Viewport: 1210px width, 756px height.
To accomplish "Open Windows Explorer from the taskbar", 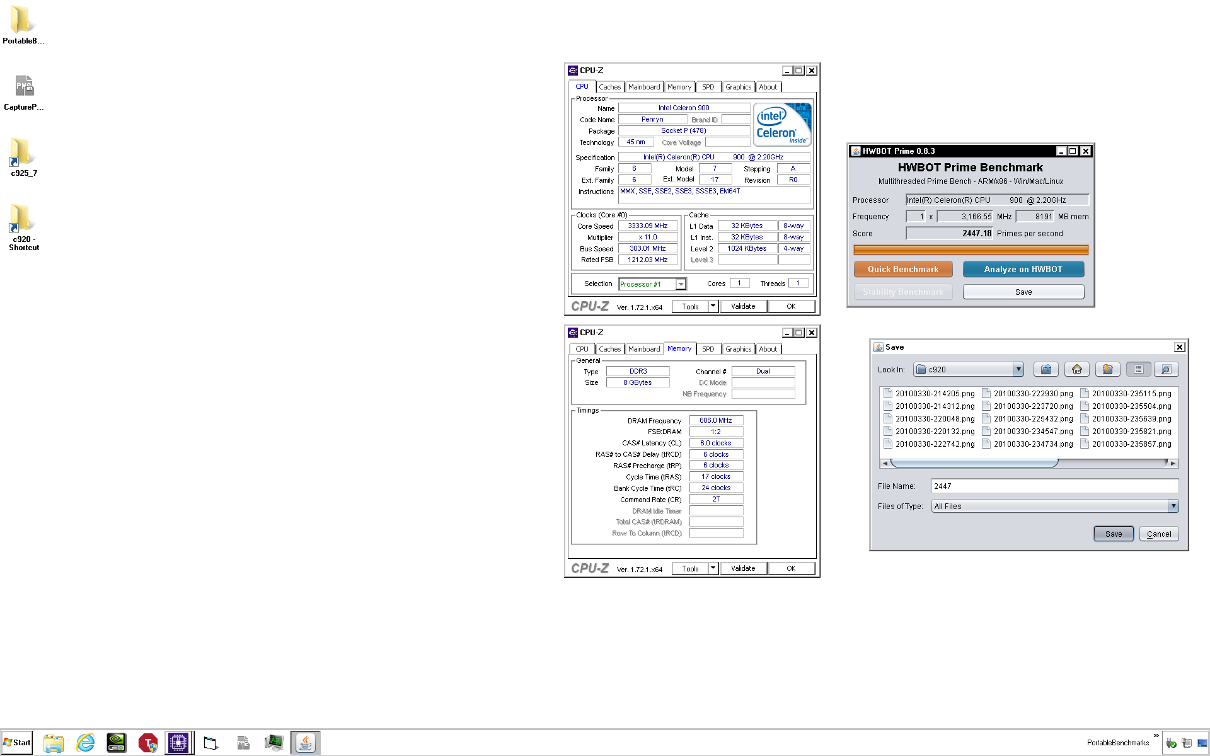I will tap(54, 743).
